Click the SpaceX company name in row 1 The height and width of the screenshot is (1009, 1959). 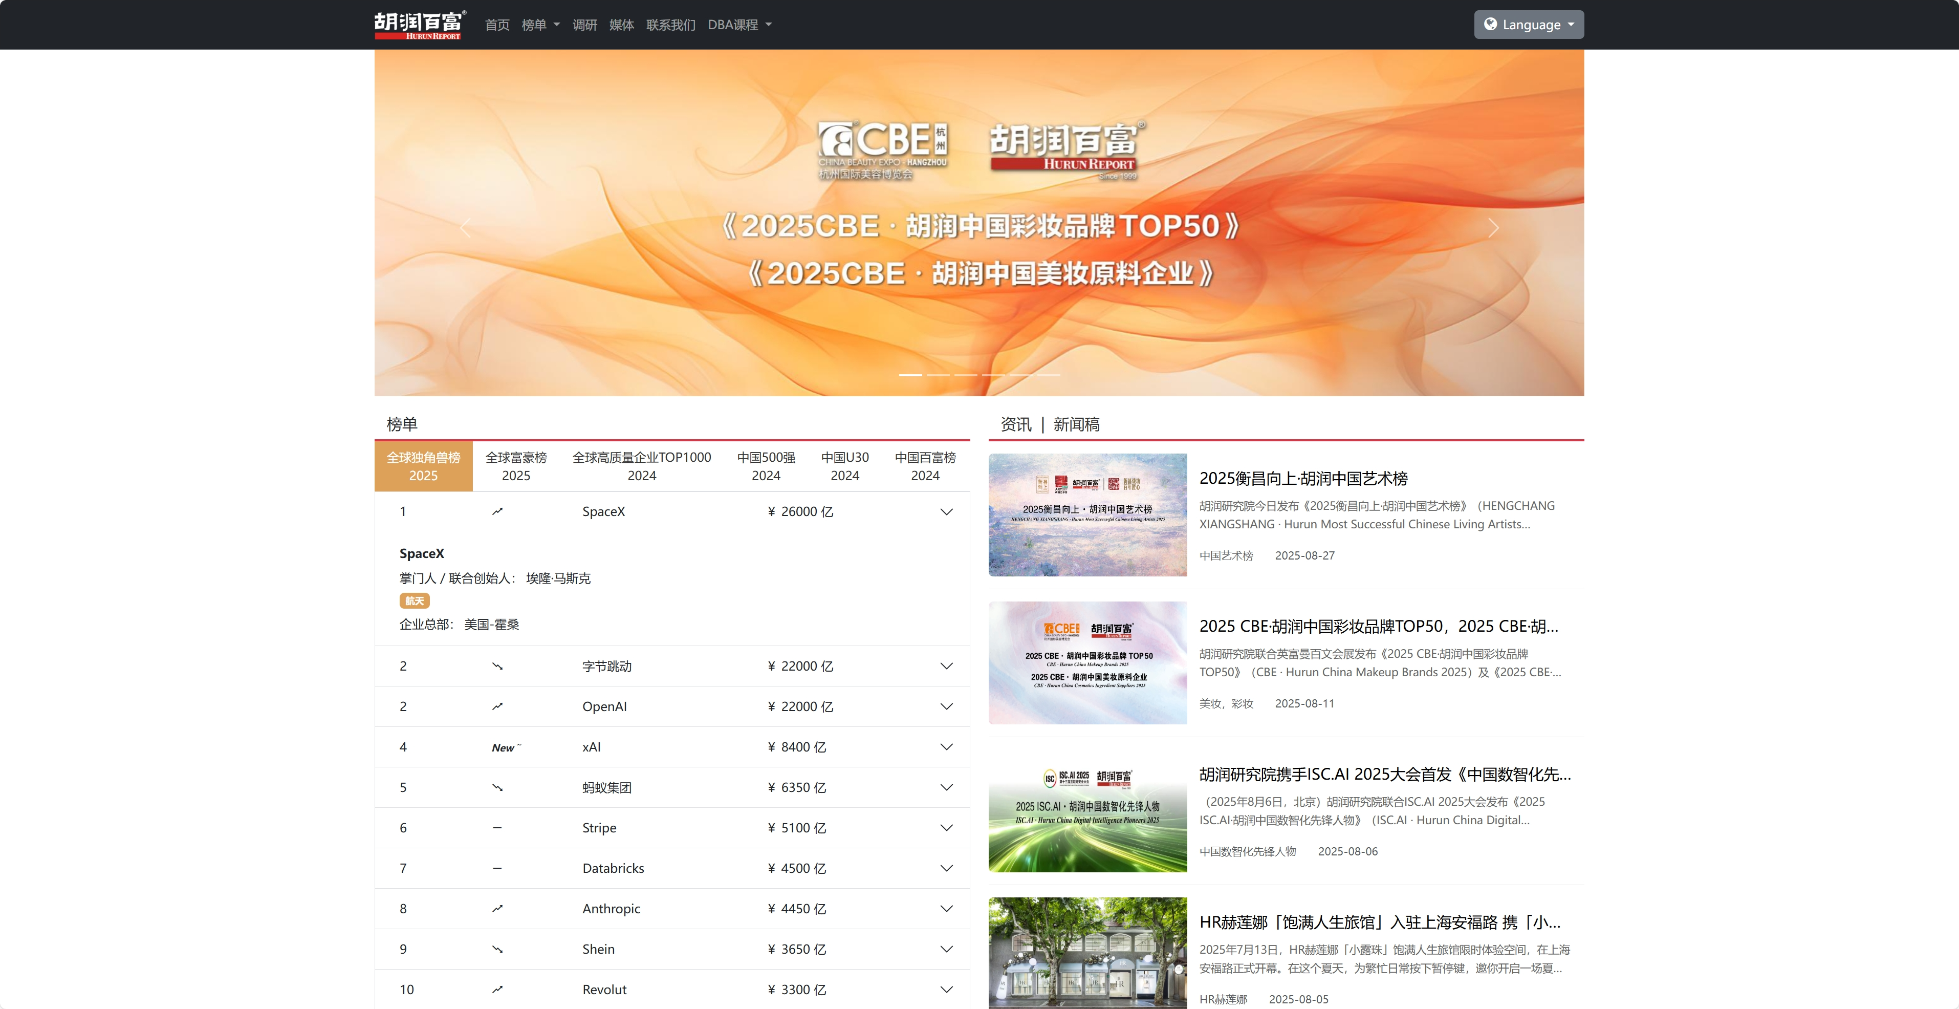(604, 511)
